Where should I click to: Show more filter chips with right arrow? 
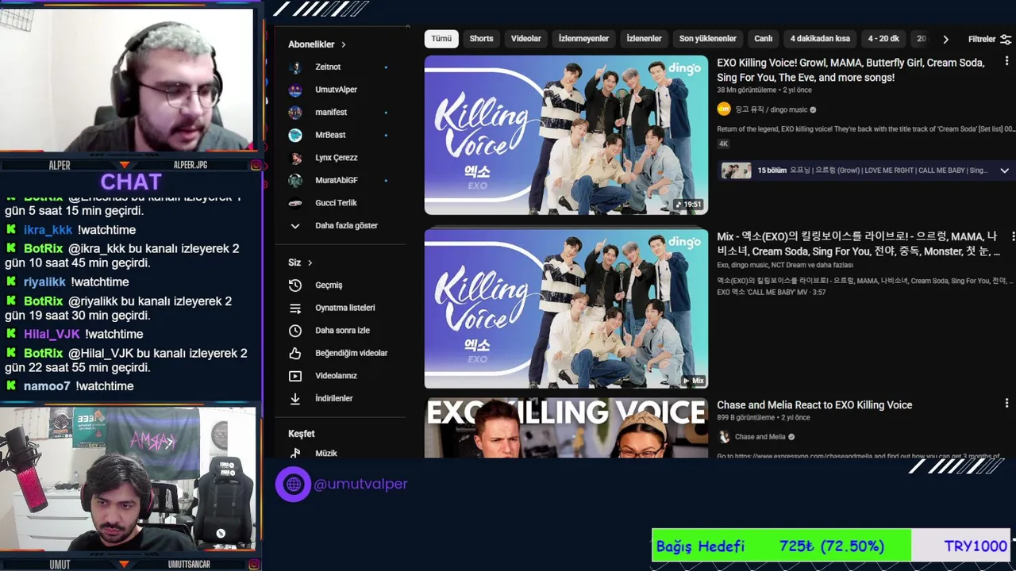coord(945,39)
